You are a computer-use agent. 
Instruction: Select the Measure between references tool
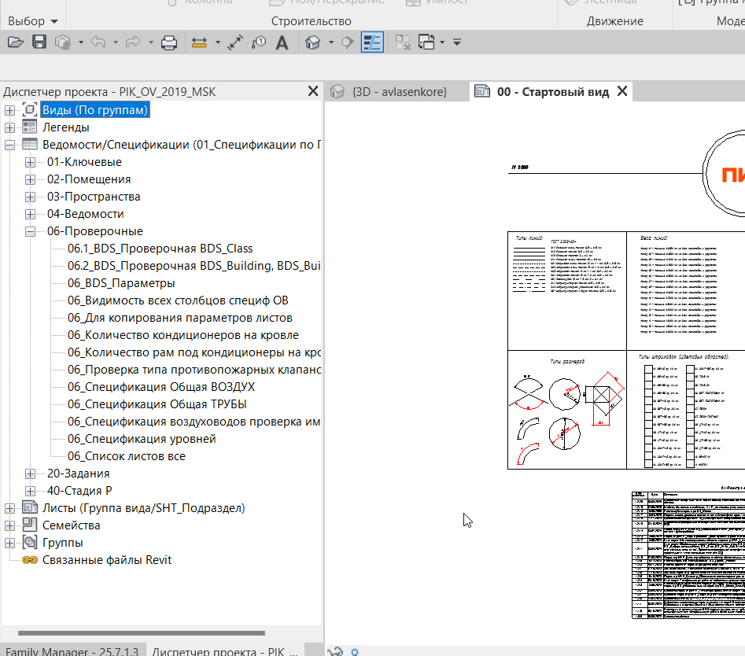click(199, 42)
